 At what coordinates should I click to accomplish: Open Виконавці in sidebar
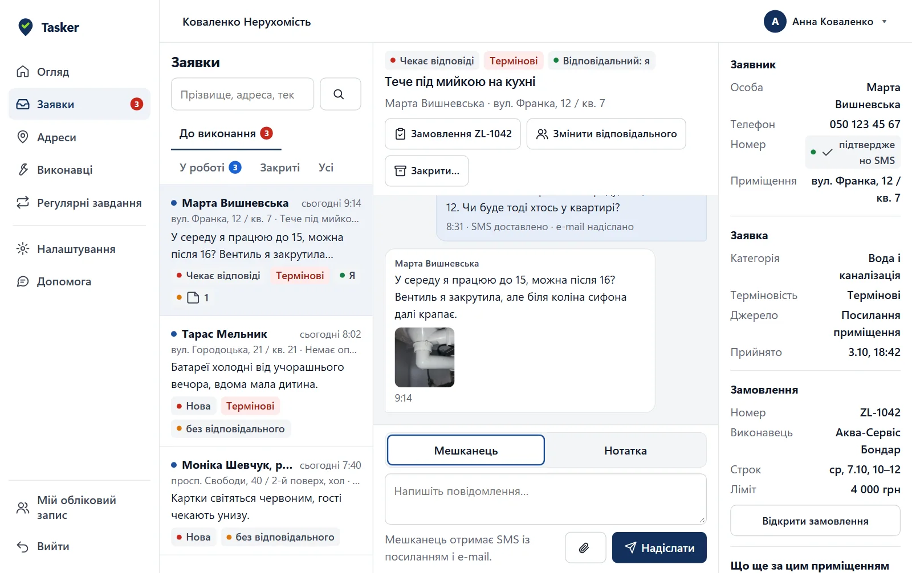(x=79, y=169)
